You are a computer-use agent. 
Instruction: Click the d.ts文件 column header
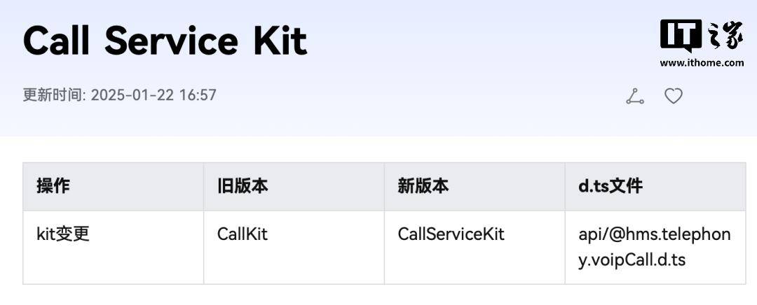coord(611,186)
